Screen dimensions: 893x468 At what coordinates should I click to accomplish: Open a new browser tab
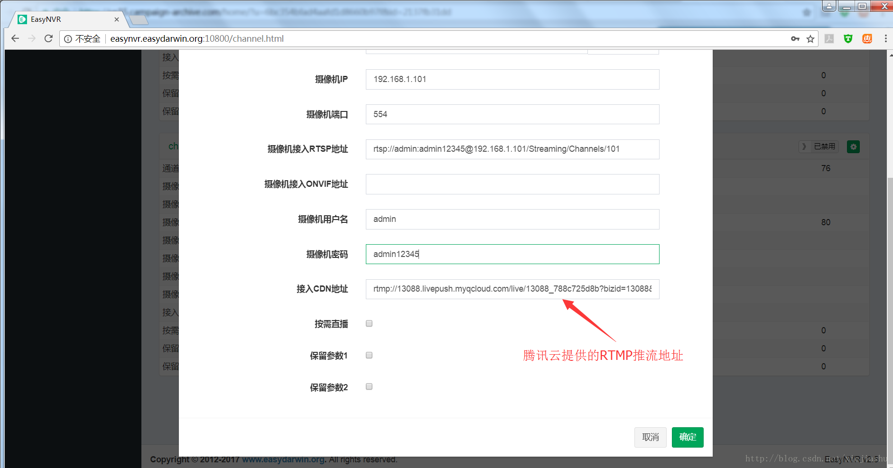click(x=139, y=20)
